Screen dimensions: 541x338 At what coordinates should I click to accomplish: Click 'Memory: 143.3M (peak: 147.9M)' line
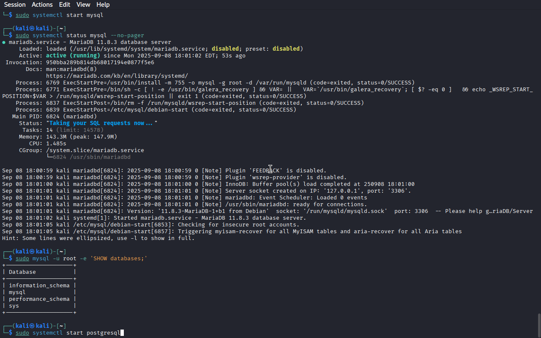point(68,137)
